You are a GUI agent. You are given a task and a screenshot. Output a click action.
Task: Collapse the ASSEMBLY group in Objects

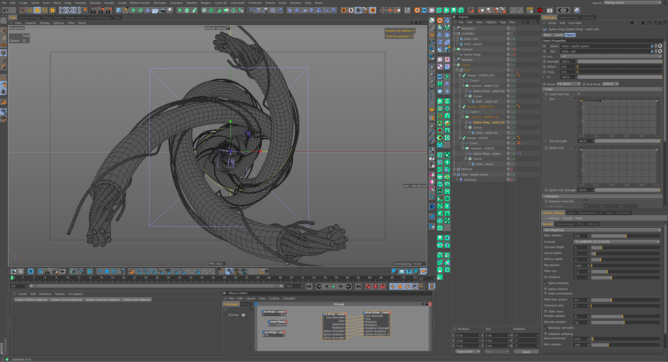tap(454, 34)
